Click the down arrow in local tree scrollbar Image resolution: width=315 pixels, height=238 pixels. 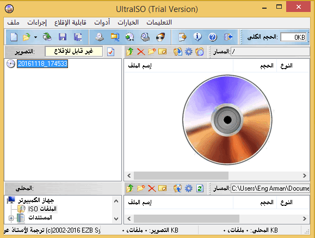pyautogui.click(x=116, y=219)
